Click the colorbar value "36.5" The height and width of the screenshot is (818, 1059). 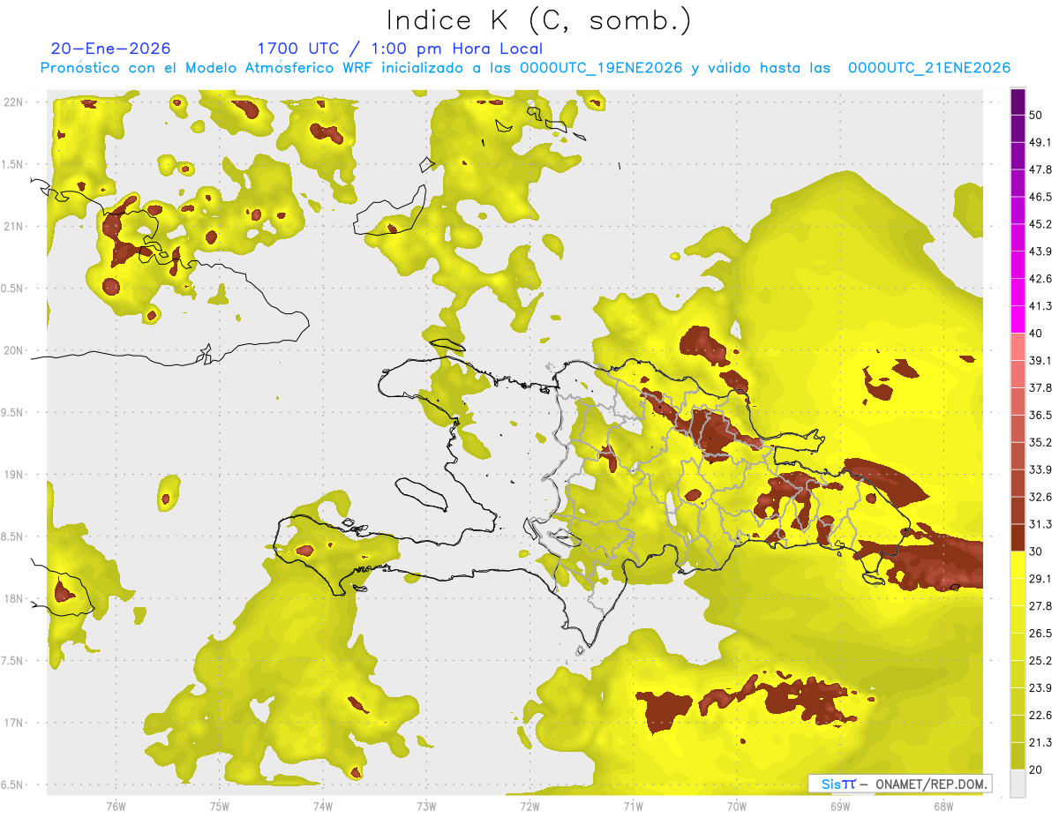pos(1040,415)
